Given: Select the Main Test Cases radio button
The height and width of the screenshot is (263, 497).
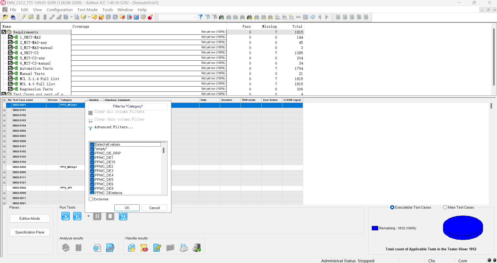Looking at the screenshot, I should coord(445,207).
